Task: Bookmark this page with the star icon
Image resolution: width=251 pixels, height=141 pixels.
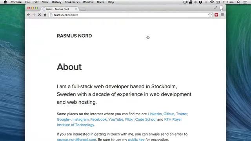Action: (210, 15)
